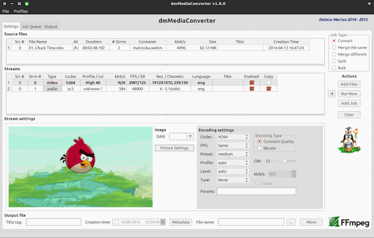374x238 pixels.
Task: Click the More button
Action: coord(311,222)
